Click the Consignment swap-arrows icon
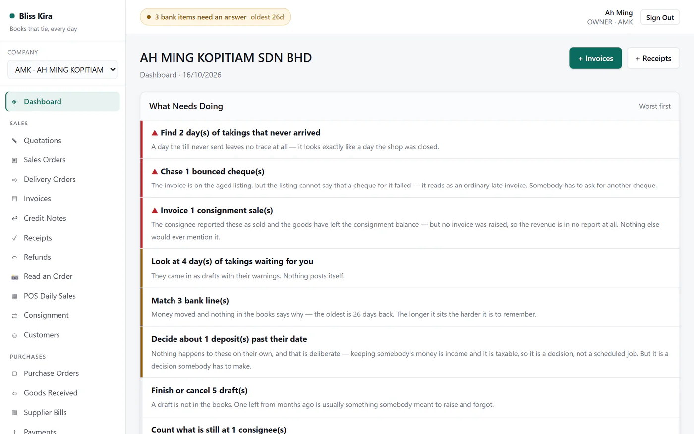This screenshot has width=694, height=434. (14, 315)
